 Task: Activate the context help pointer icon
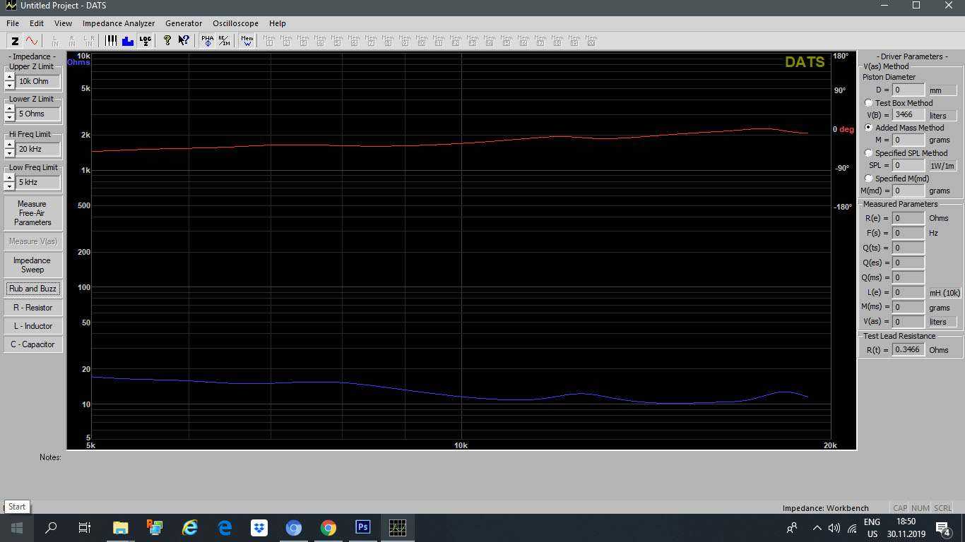184,41
